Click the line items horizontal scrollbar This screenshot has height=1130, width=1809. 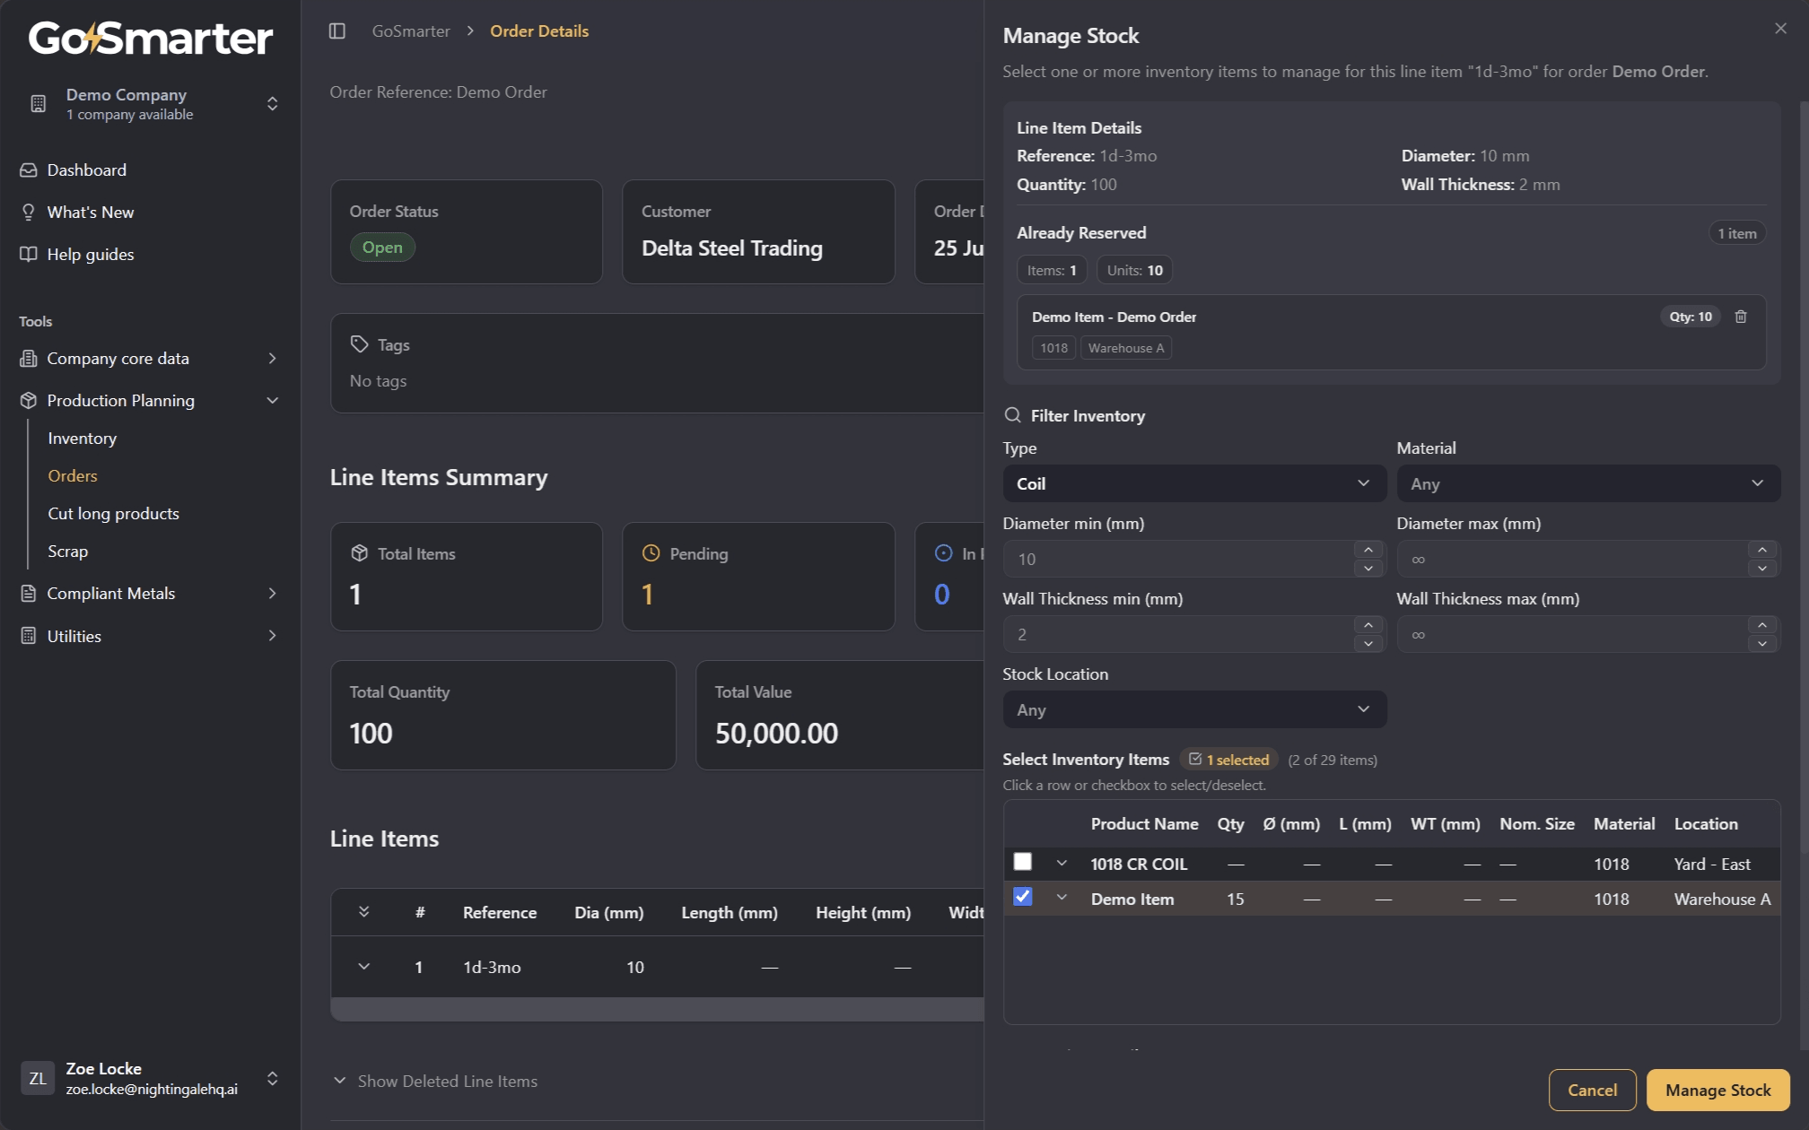pyautogui.click(x=658, y=1009)
